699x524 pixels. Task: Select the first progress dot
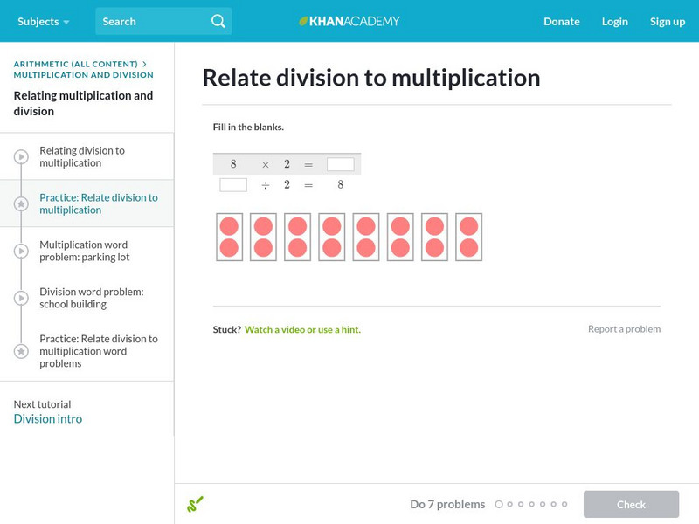499,504
